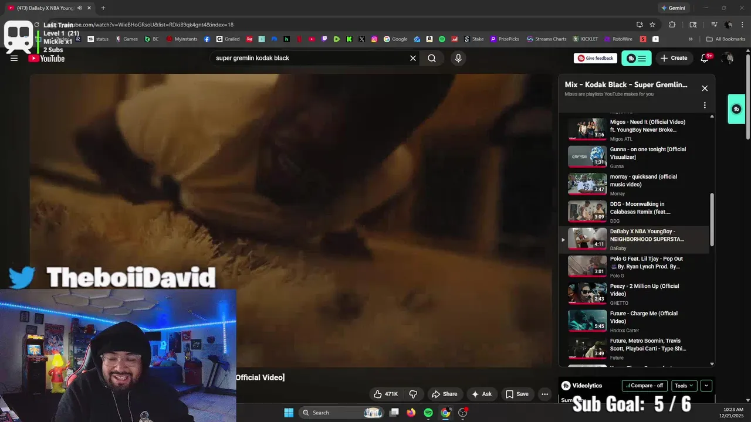Bookmark this page with star icon
751x422 pixels.
(652, 25)
